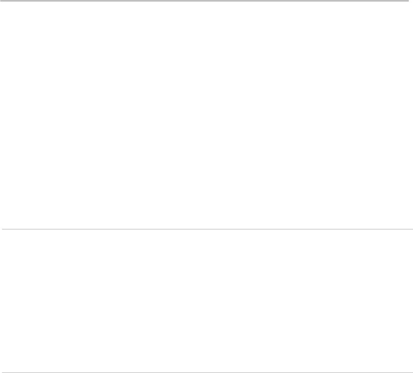Click the left end of the middle divider line
This screenshot has height=373, width=413.
click(3, 229)
